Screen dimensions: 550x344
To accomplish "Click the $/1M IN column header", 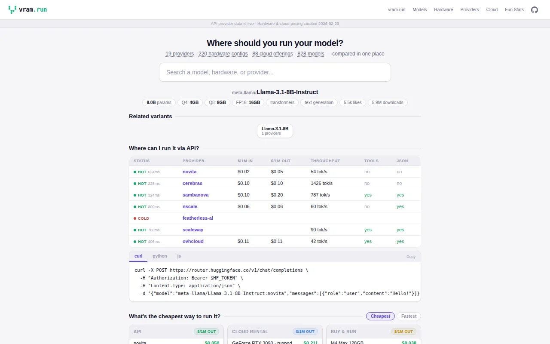I will [x=245, y=161].
